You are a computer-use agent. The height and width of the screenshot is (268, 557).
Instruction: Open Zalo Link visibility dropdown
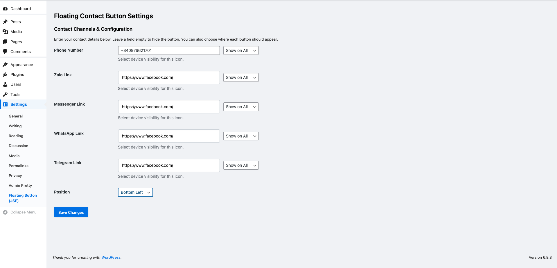[x=241, y=77]
